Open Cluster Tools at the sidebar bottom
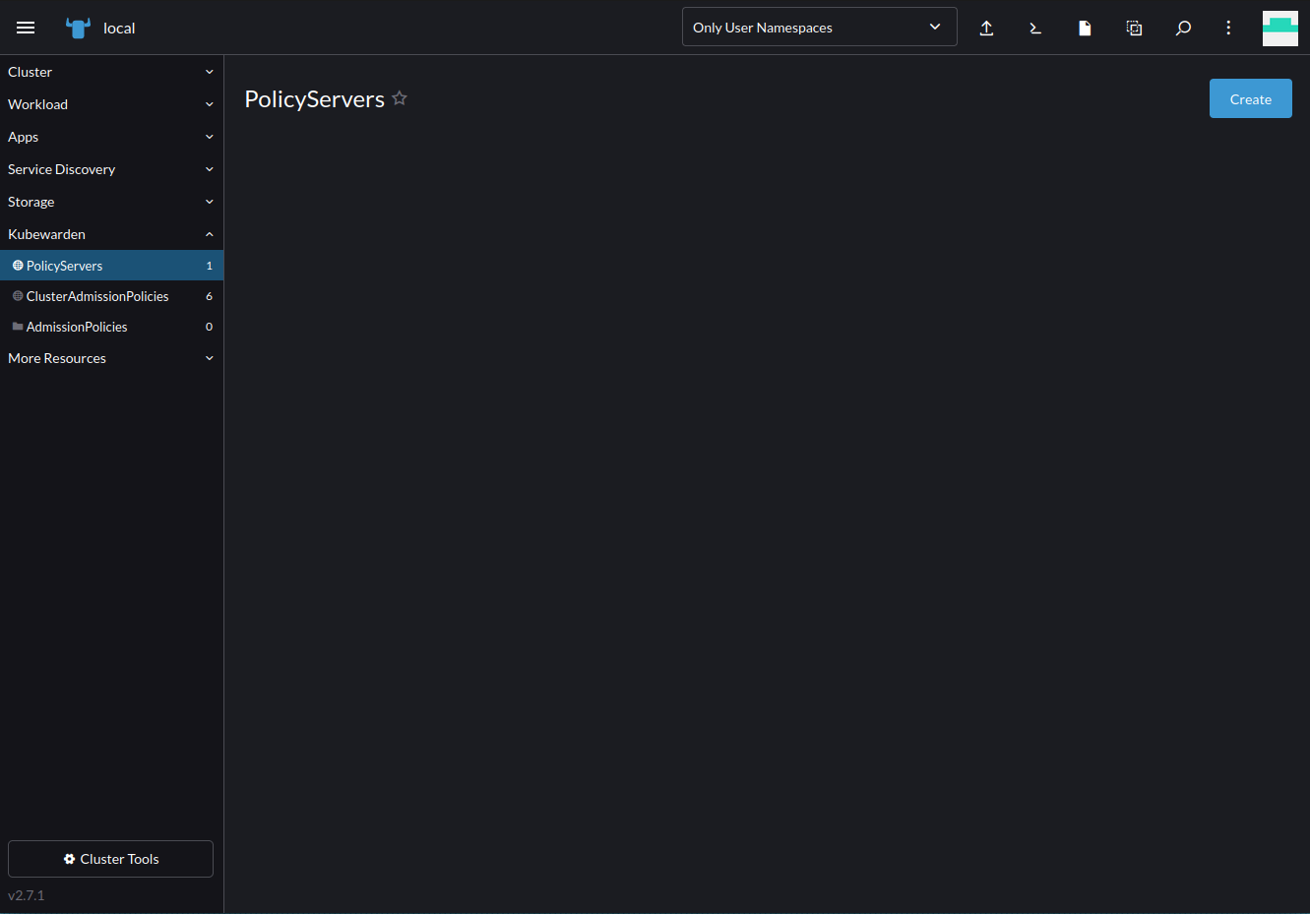 (109, 859)
